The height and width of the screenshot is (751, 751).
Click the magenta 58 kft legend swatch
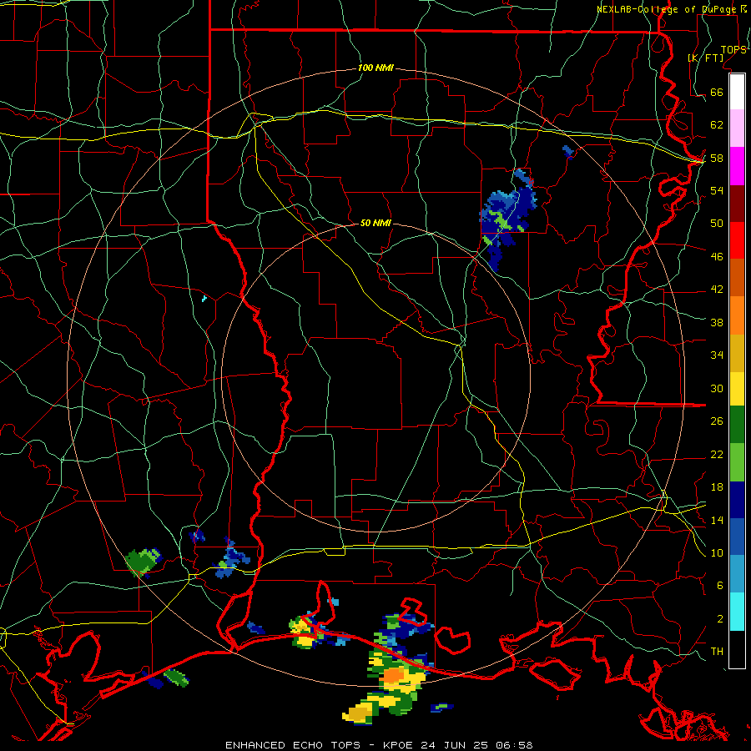(x=737, y=166)
